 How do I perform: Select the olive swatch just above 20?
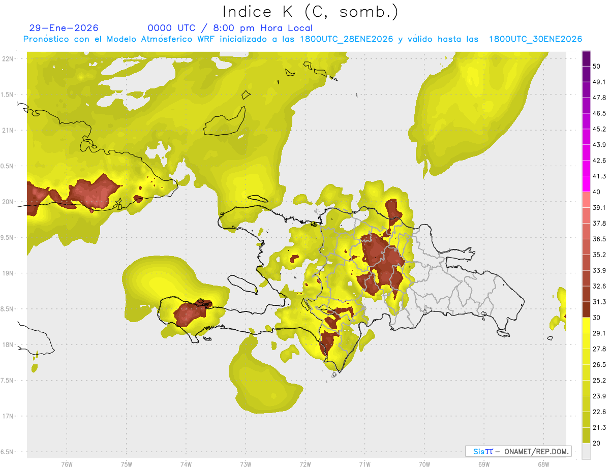[x=586, y=435]
